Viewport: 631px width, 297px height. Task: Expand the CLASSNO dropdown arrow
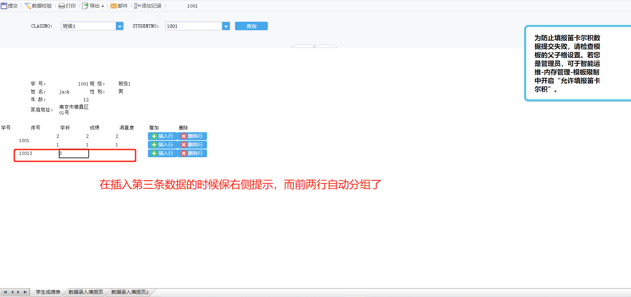coord(120,26)
